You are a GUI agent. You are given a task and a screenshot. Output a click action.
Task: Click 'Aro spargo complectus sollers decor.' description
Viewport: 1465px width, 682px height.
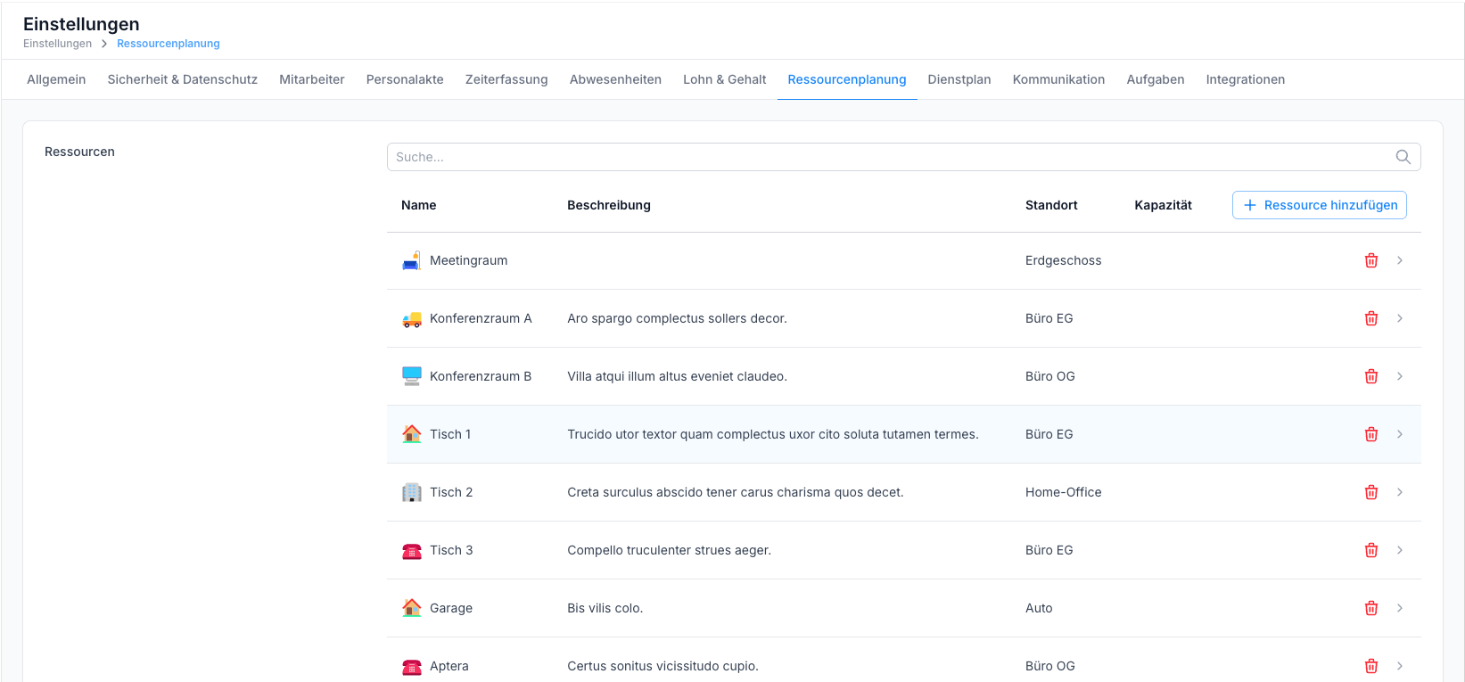tap(678, 318)
